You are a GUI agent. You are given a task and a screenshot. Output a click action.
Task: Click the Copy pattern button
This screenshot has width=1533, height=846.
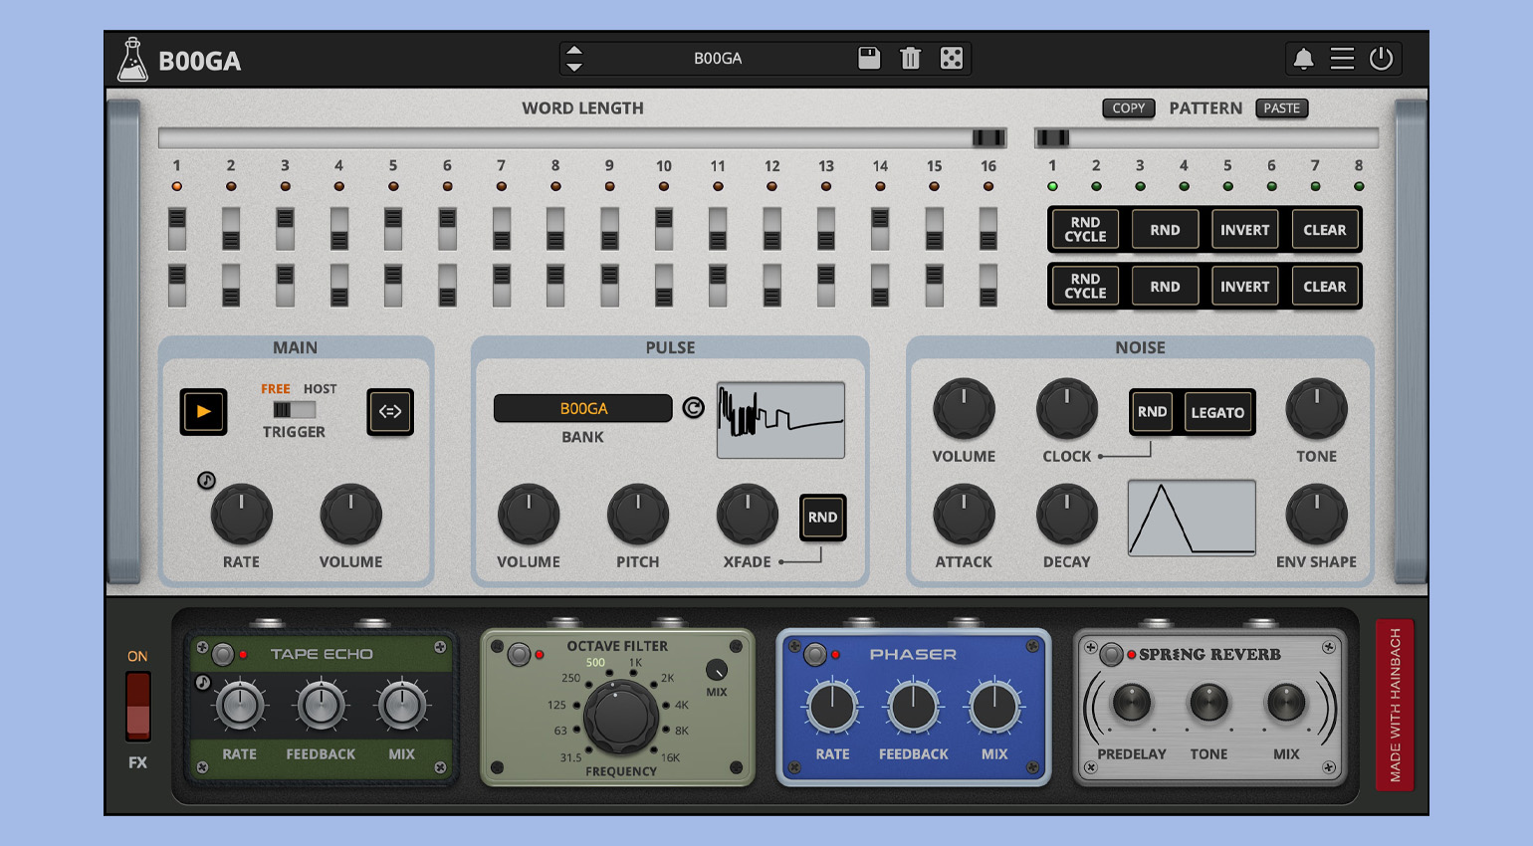pyautogui.click(x=1128, y=108)
